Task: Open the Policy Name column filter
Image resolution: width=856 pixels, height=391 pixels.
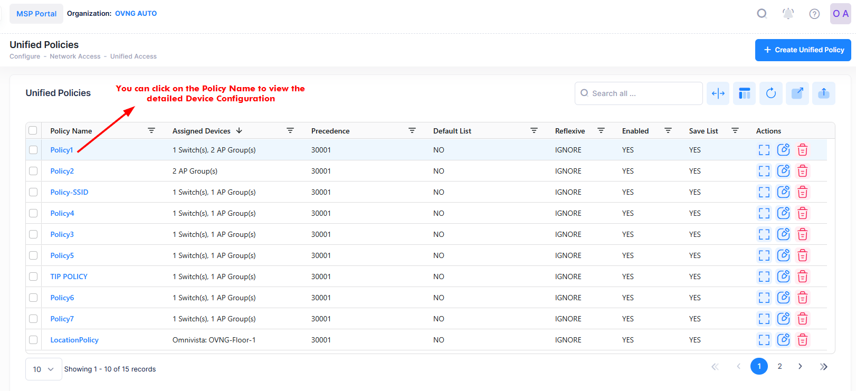Action: pyautogui.click(x=151, y=130)
